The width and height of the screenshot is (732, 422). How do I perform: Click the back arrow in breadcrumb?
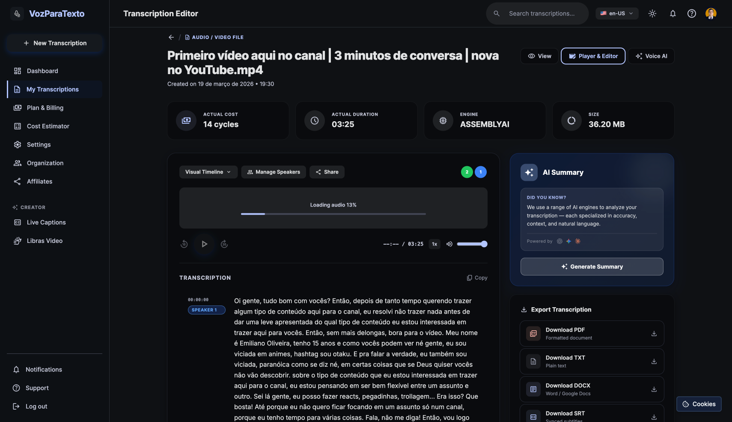click(x=171, y=37)
